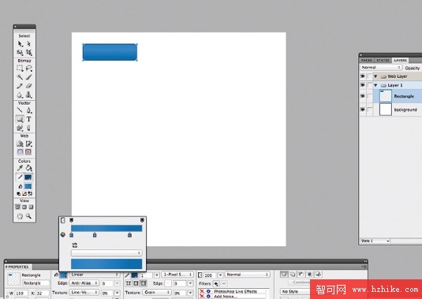Open gradient preset dropdown in popup
The image size is (422, 299).
pos(106,253)
